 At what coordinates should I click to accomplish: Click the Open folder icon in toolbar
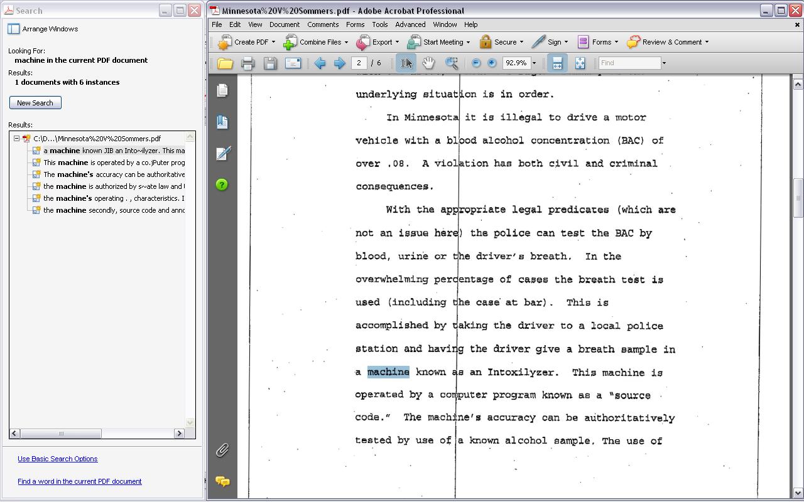[x=225, y=63]
